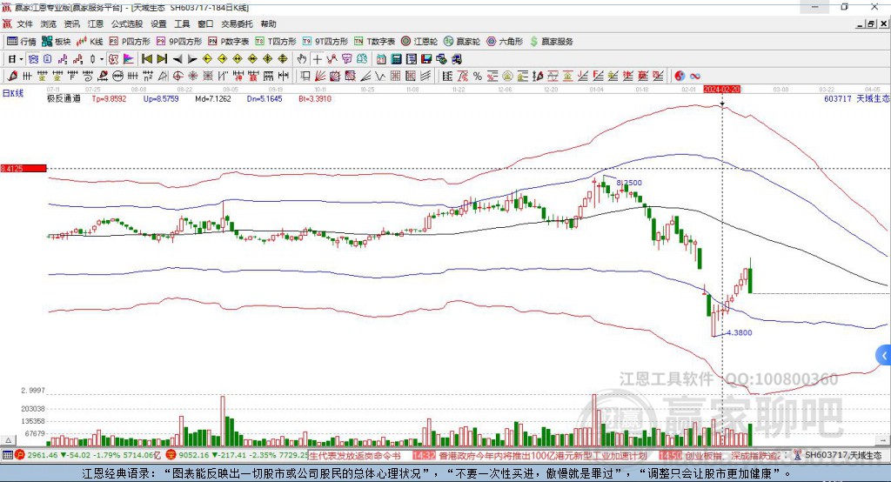Click the yin-yang symbol icon

coord(679,76)
